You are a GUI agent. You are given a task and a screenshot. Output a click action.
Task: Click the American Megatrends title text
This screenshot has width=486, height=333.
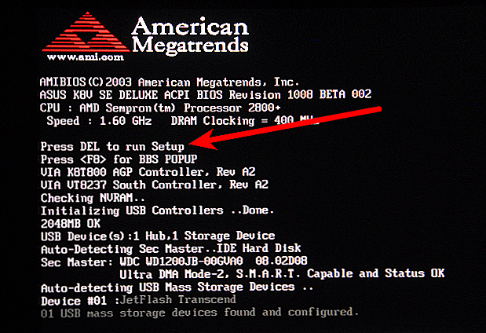pos(190,36)
